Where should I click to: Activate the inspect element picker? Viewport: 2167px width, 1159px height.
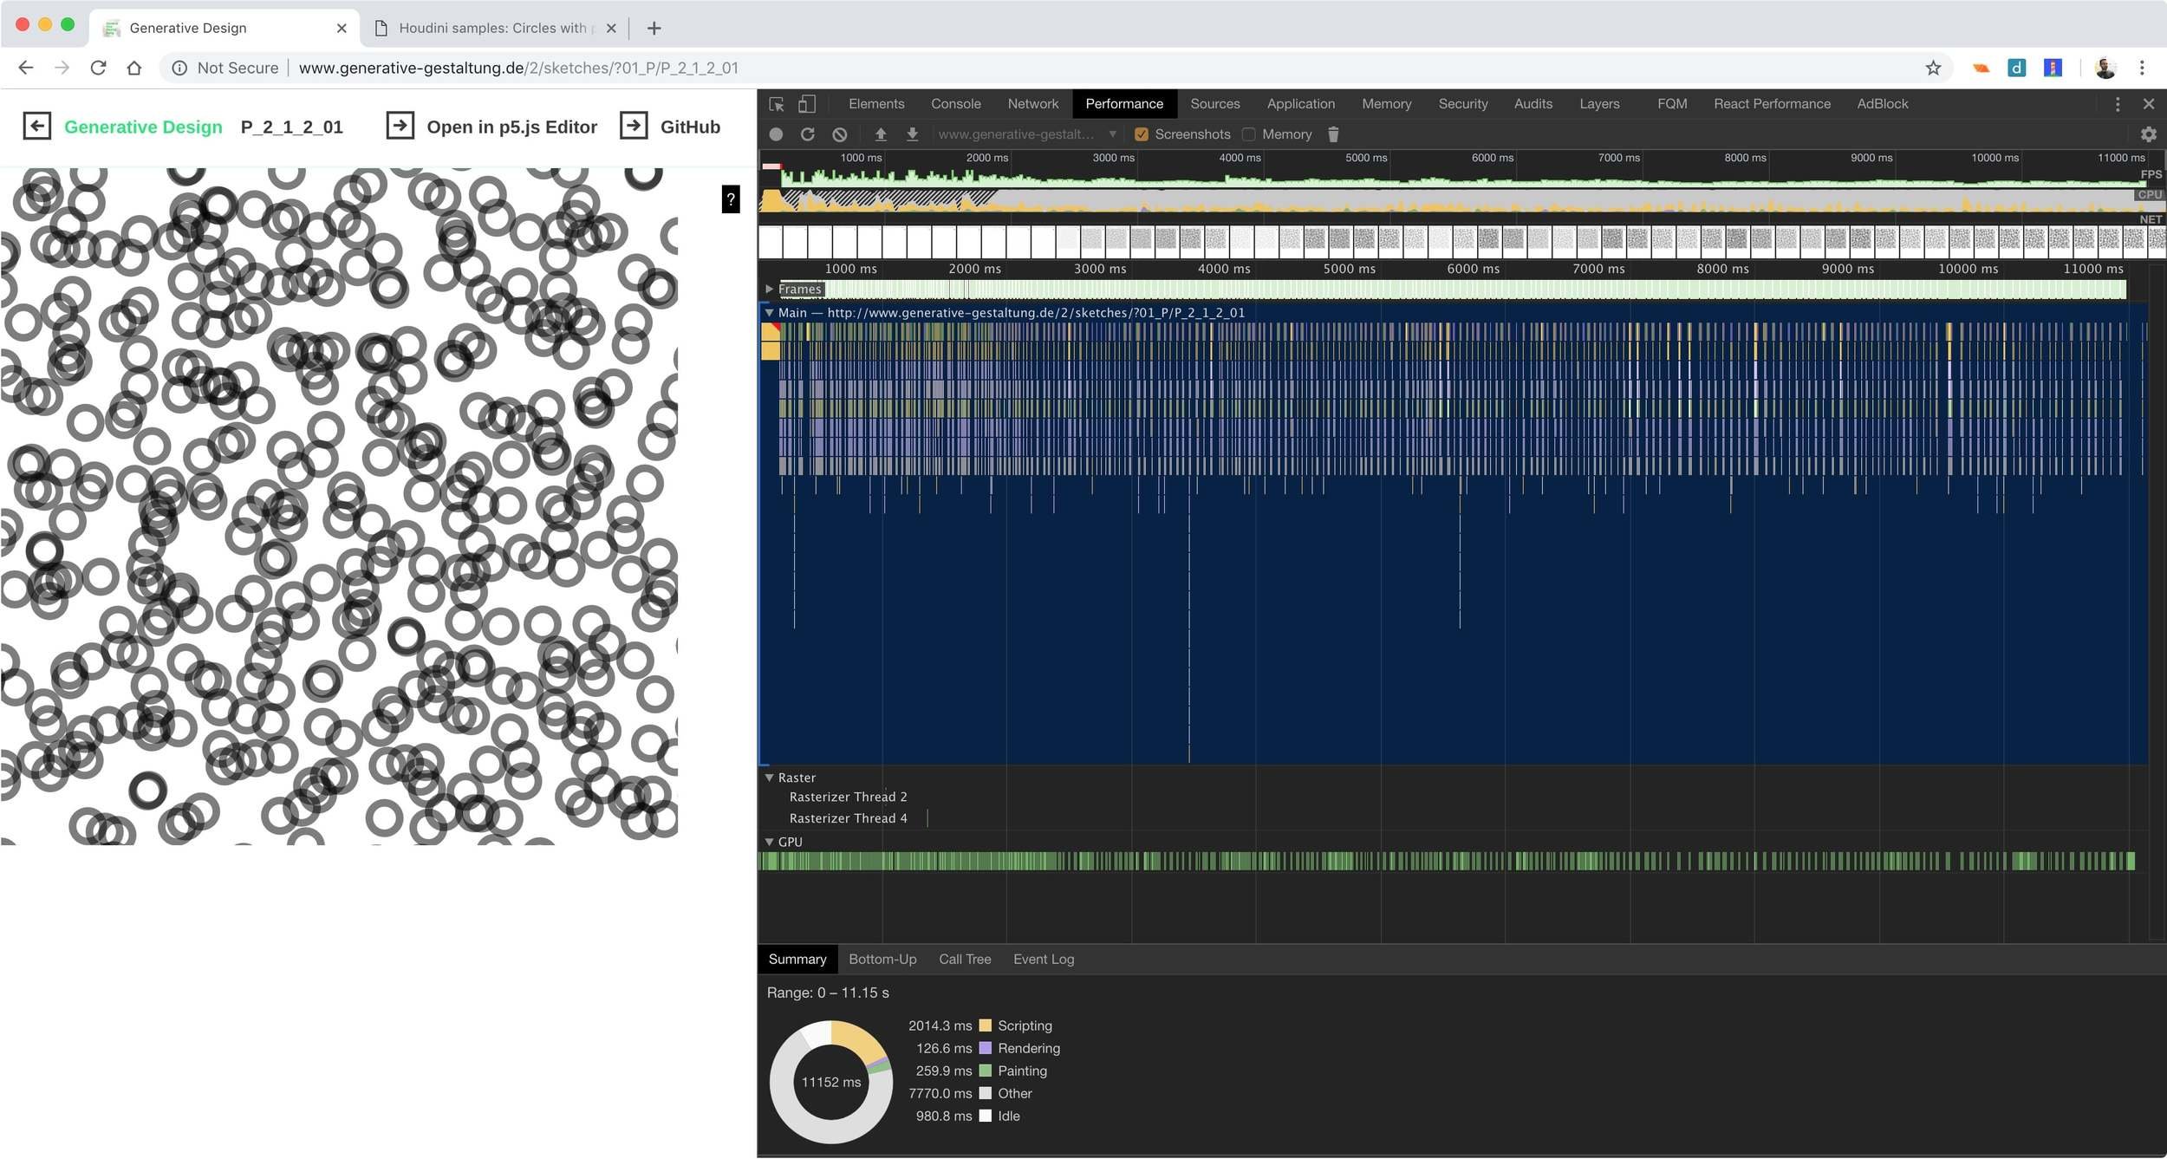777,104
